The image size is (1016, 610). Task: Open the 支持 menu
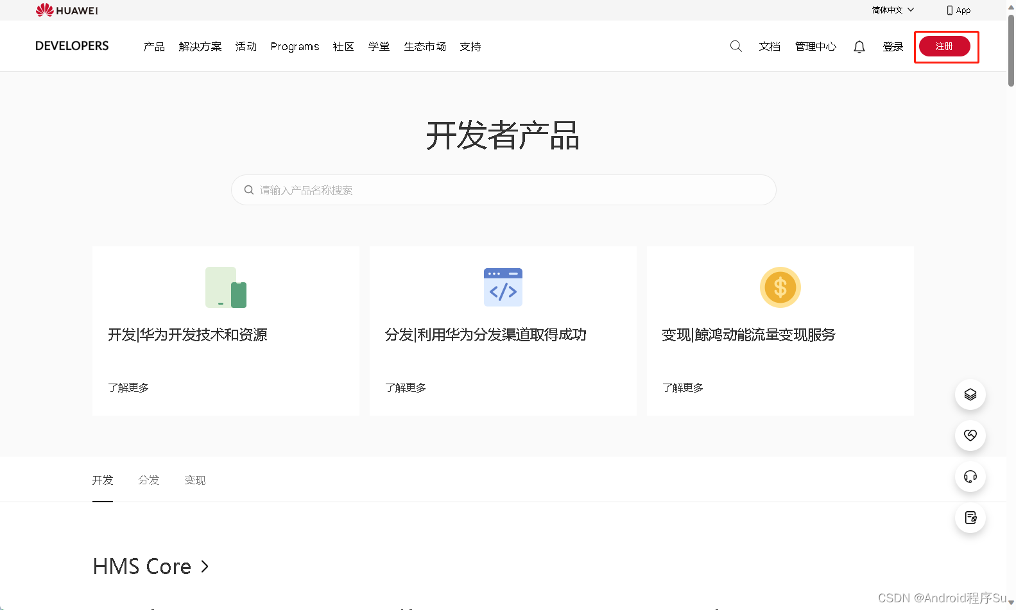(x=470, y=46)
